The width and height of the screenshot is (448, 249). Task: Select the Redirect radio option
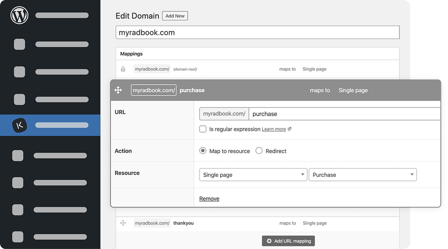(x=259, y=151)
